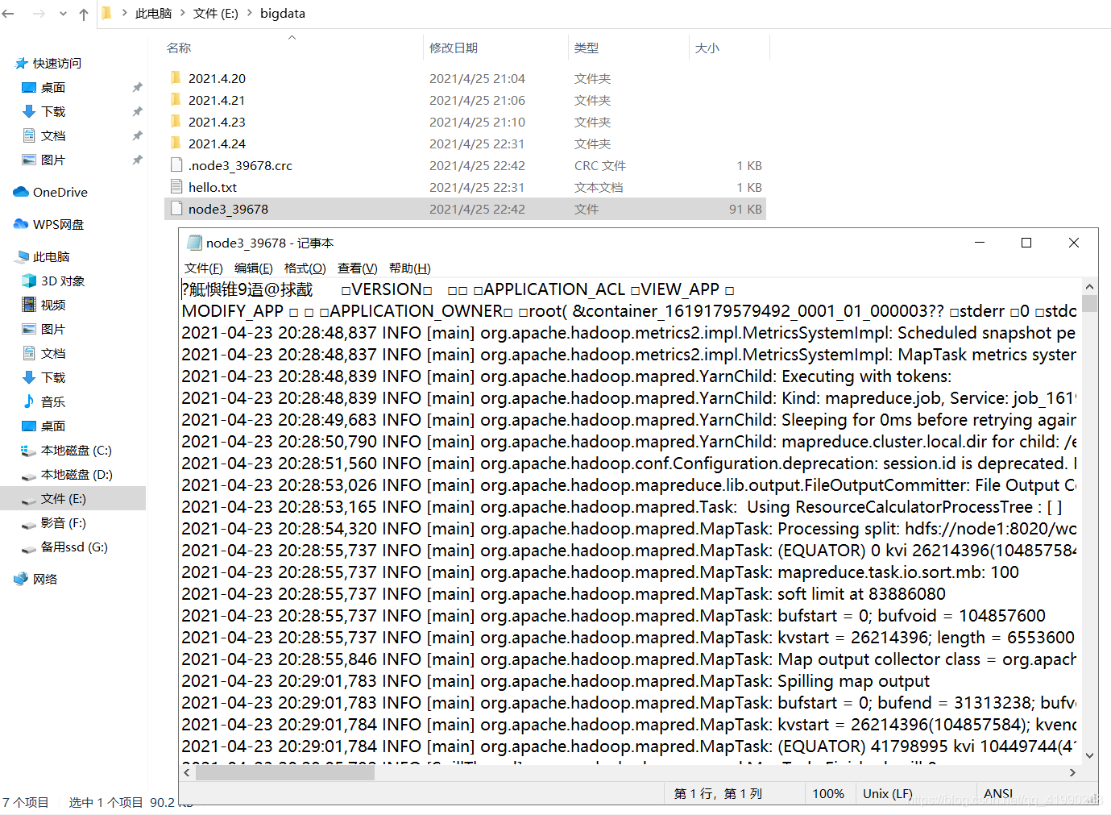This screenshot has height=815, width=1111.
Task: Select folder 2021.4.24
Action: [465, 143]
